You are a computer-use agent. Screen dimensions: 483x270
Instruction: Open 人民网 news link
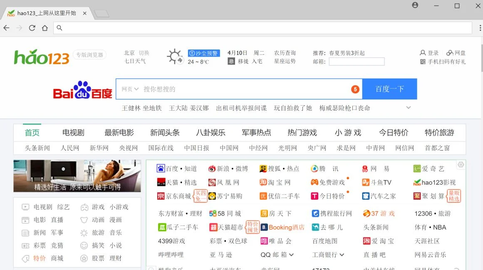coord(70,148)
